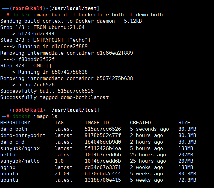Click 133MB size of sunyubk/nginx
Viewport: 214px width, 188px height.
(186, 148)
